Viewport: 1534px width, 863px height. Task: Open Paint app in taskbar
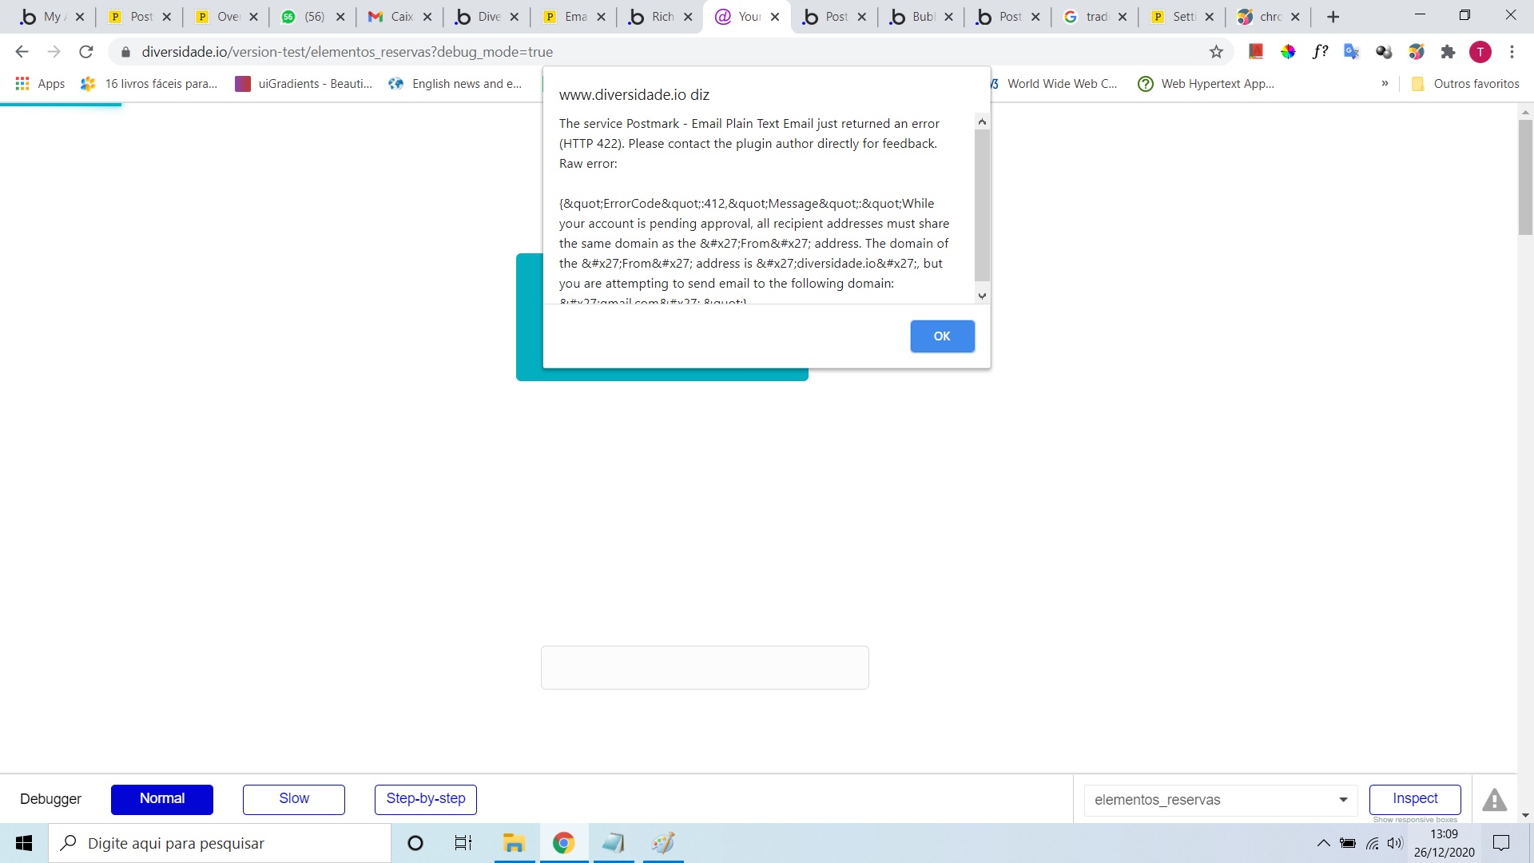click(x=663, y=843)
